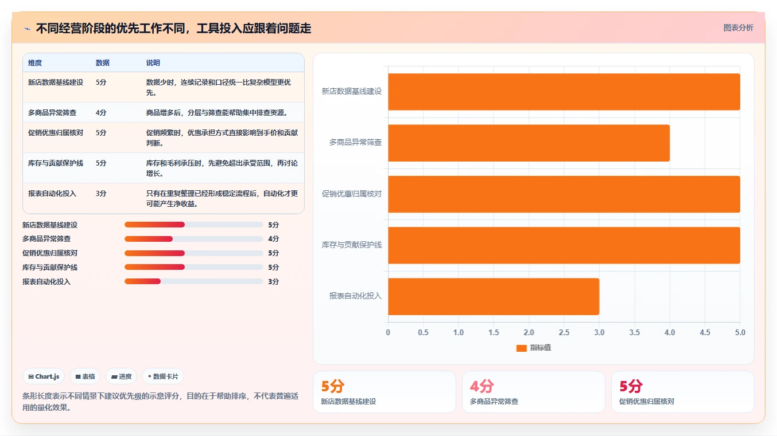Select the 报表自动化投入 cell in the table
Image resolution: width=777 pixels, height=436 pixels.
[x=52, y=194]
